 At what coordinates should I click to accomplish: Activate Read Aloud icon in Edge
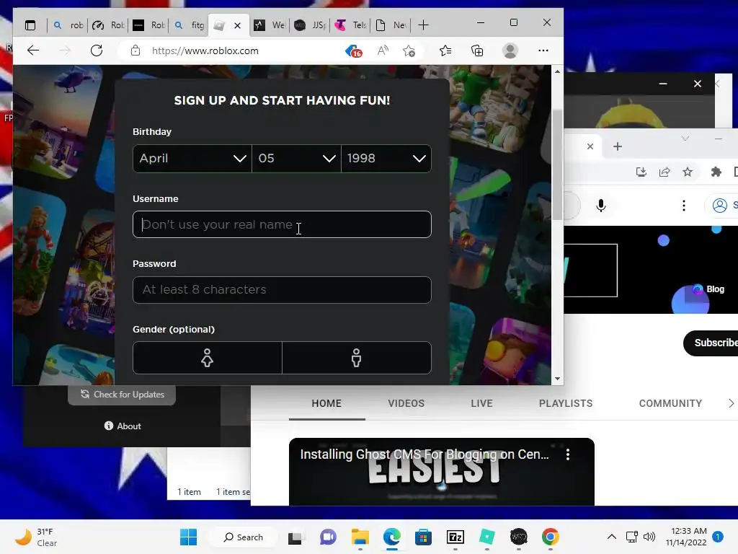pyautogui.click(x=383, y=50)
